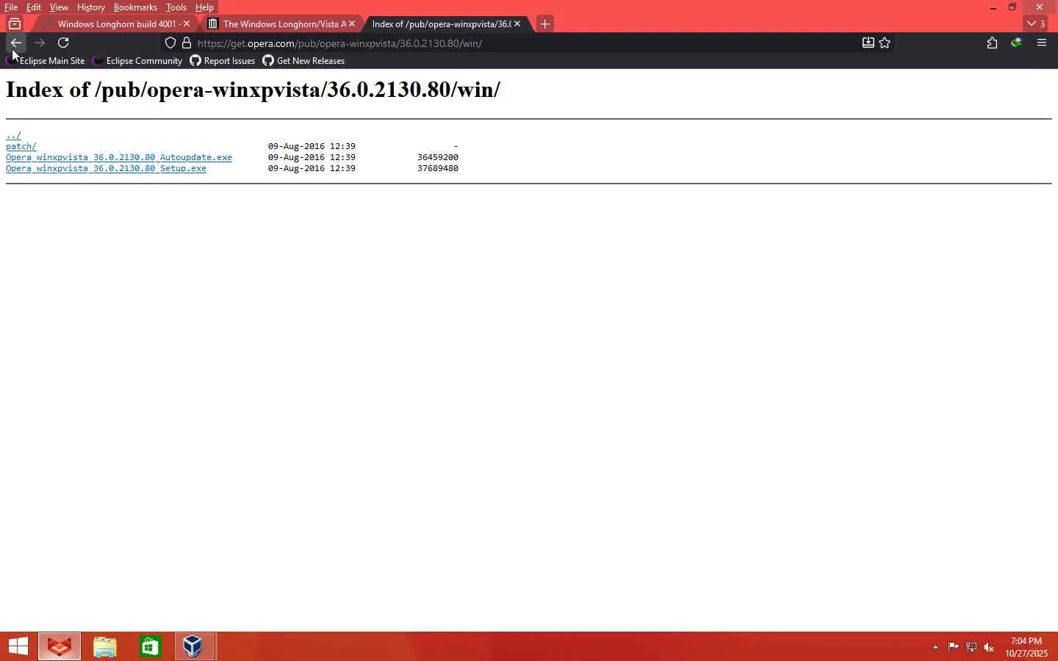Bookmark this page with the star icon

click(x=885, y=43)
